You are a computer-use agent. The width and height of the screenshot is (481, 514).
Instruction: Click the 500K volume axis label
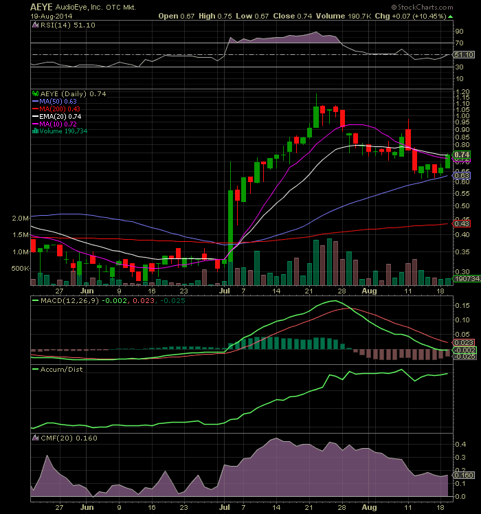point(21,269)
